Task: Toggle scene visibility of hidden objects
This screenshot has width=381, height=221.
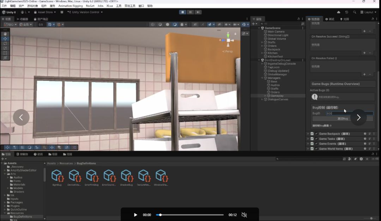Action: pyautogui.click(x=219, y=25)
